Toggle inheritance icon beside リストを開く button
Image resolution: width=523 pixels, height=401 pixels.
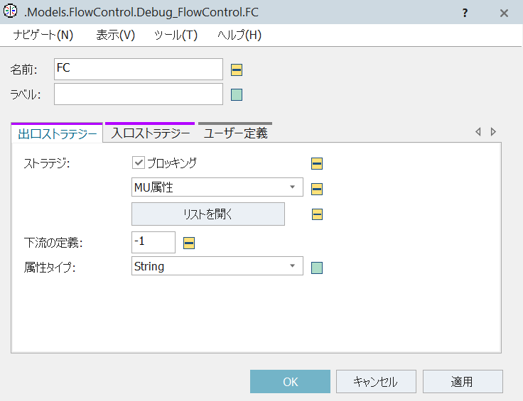click(x=317, y=214)
